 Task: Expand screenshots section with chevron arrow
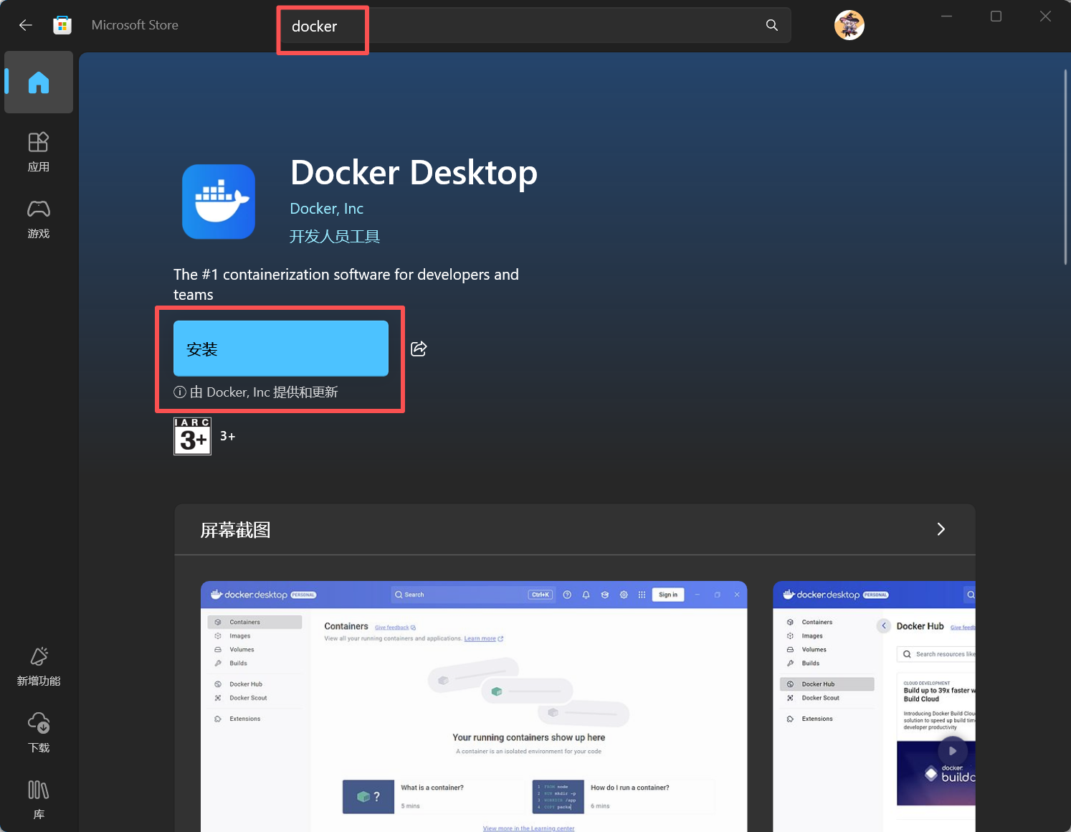pos(941,529)
